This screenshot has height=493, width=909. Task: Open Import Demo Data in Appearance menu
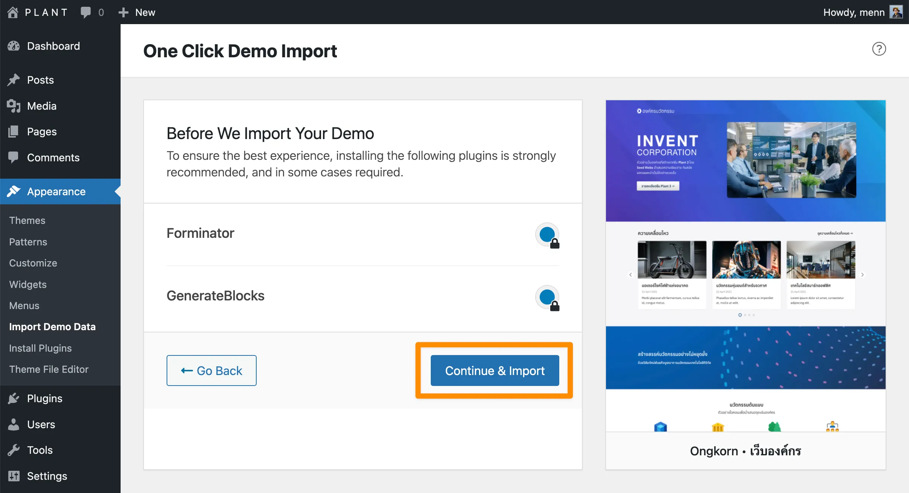pyautogui.click(x=52, y=326)
